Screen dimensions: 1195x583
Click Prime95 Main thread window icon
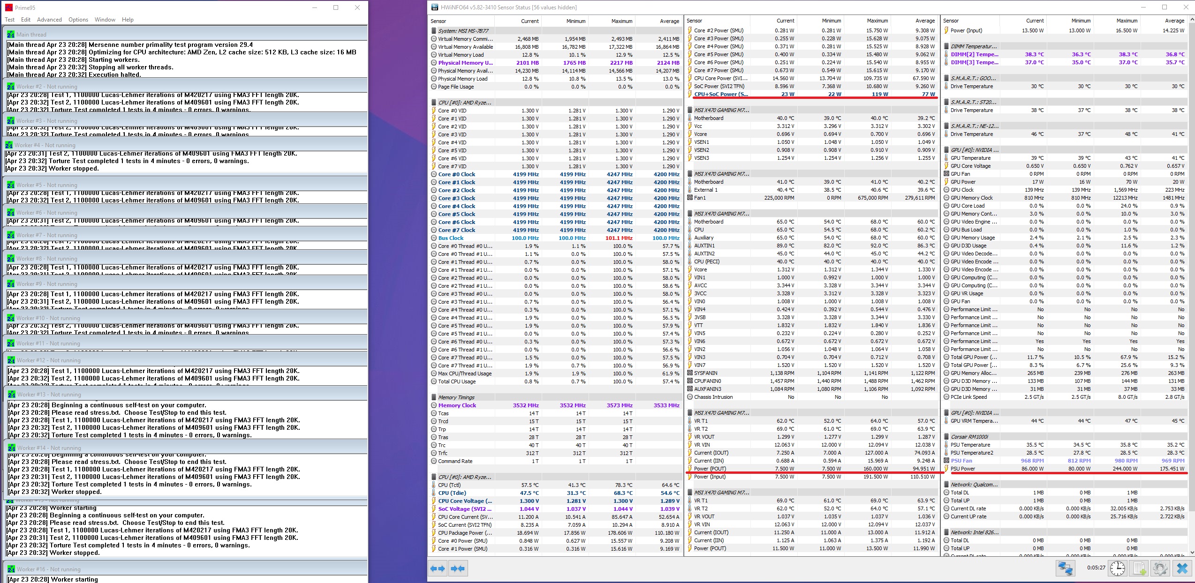tap(11, 35)
